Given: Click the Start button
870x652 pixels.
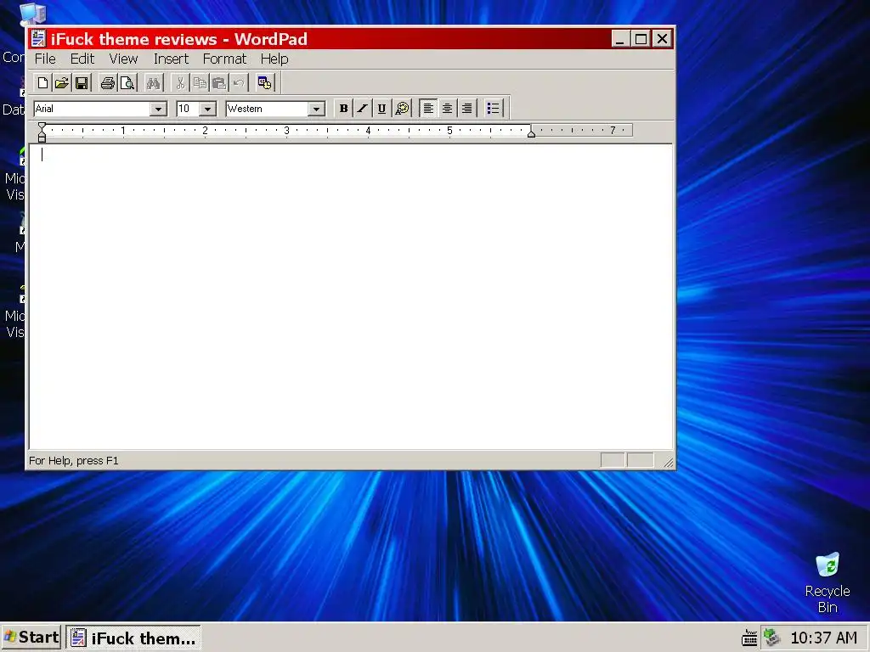Looking at the screenshot, I should coord(31,638).
